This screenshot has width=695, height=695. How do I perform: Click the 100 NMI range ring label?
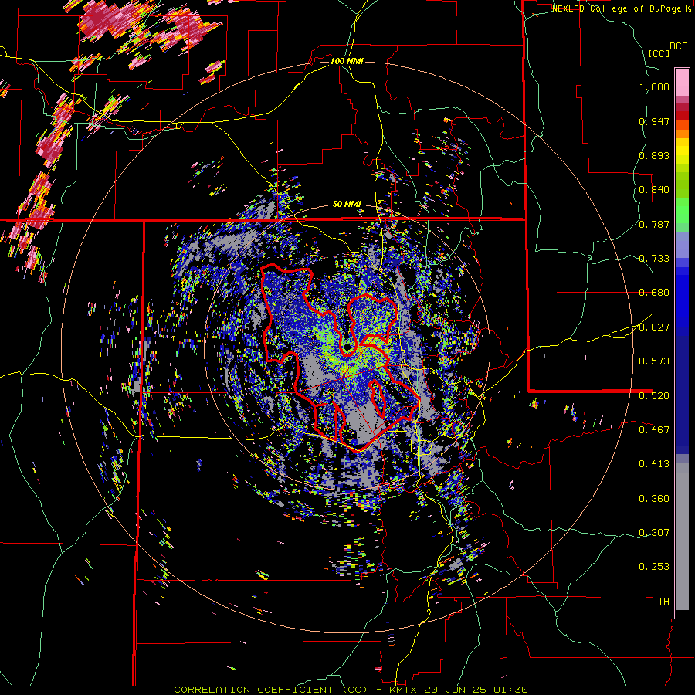347,61
